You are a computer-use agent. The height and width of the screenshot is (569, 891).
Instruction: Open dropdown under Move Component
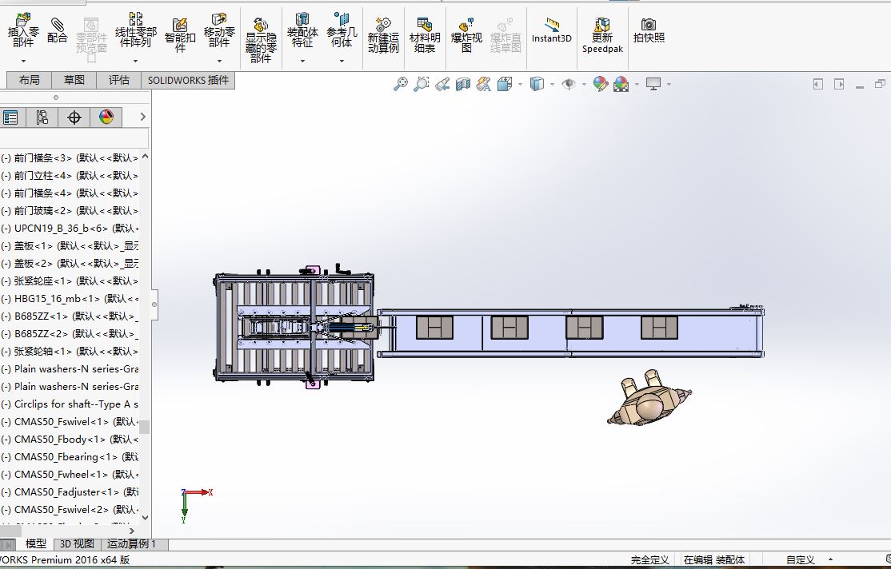pos(219,60)
